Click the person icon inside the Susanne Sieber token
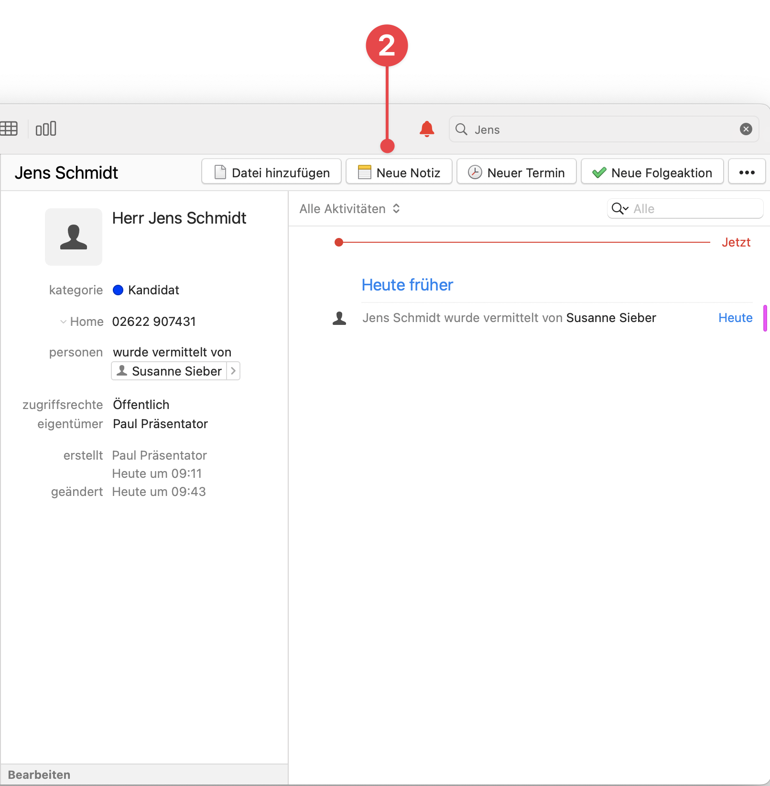 [x=122, y=371]
